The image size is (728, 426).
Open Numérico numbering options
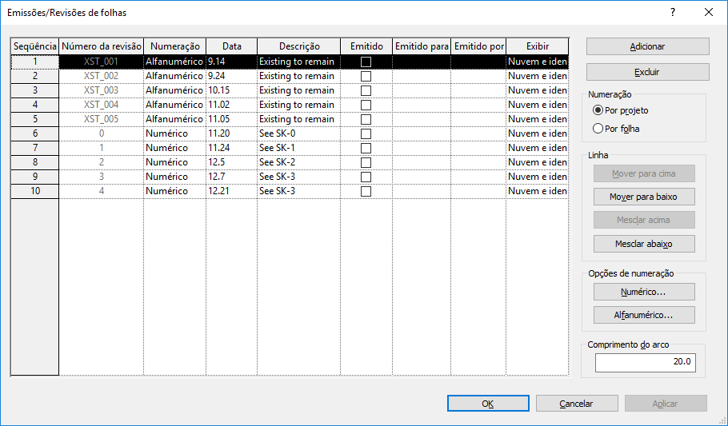644,292
